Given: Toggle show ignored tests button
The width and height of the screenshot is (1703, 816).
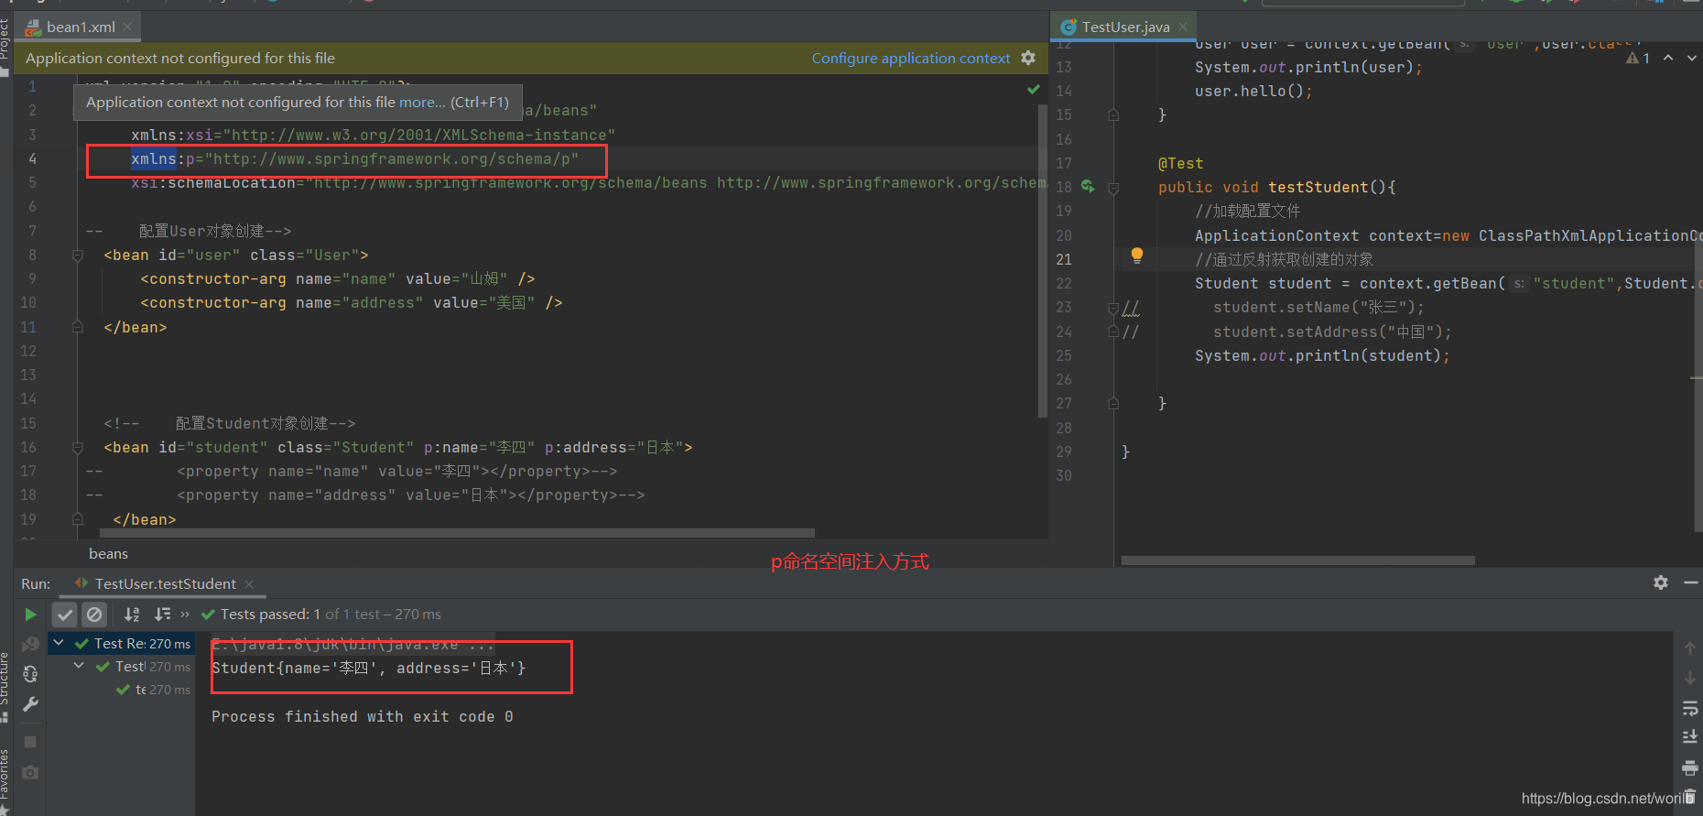Looking at the screenshot, I should coord(94,615).
